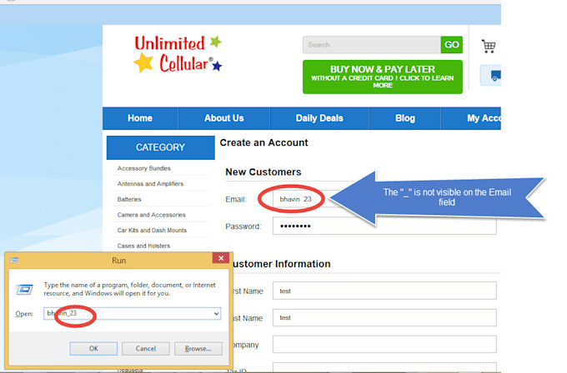Click OK in the Run dialog
This screenshot has height=373, width=567.
click(x=93, y=349)
